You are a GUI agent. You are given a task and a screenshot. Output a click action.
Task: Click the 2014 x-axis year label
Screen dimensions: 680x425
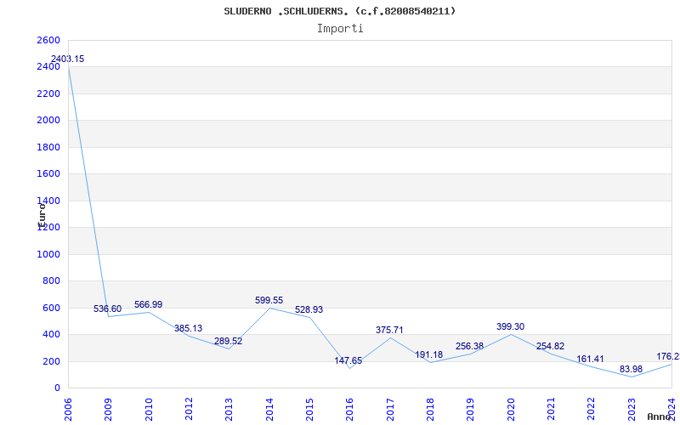pos(269,409)
